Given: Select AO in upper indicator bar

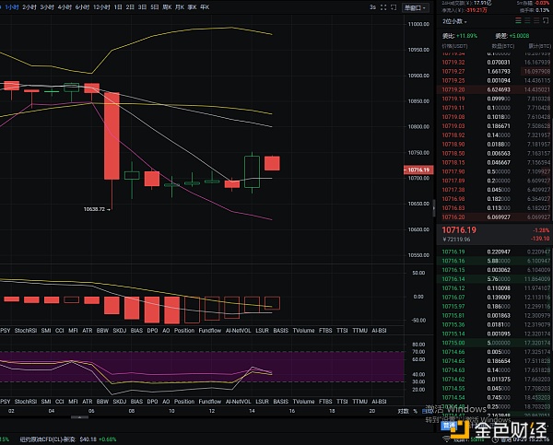Looking at the screenshot, I should 166,331.
